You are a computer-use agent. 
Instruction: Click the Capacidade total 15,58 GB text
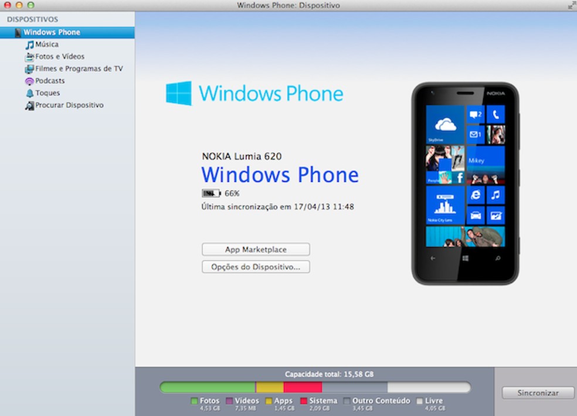pyautogui.click(x=330, y=374)
